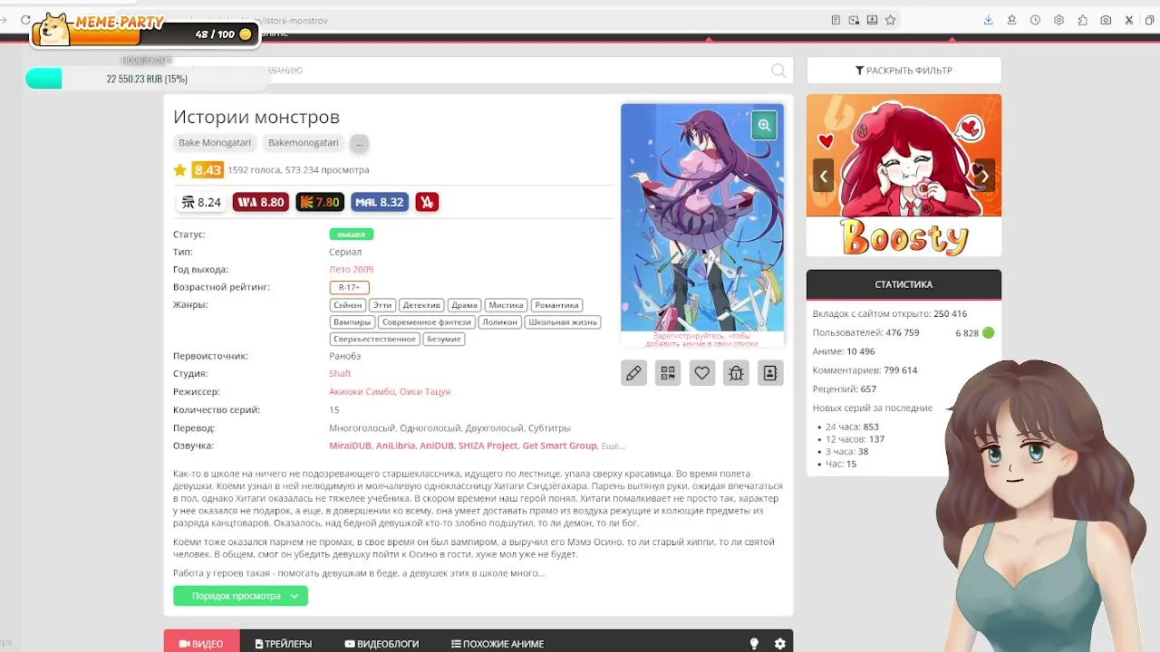Viewport: 1160px width, 652px height.
Task: Open the Shaft studio link
Action: tap(340, 373)
